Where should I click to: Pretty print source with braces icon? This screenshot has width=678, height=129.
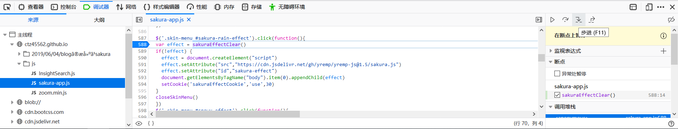click(x=151, y=123)
